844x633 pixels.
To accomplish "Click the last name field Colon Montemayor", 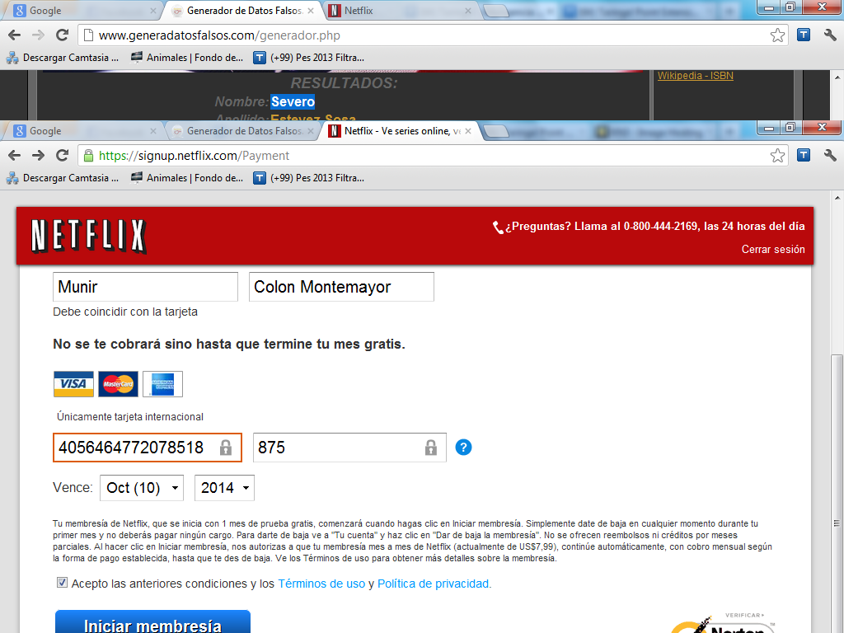I will (x=341, y=286).
